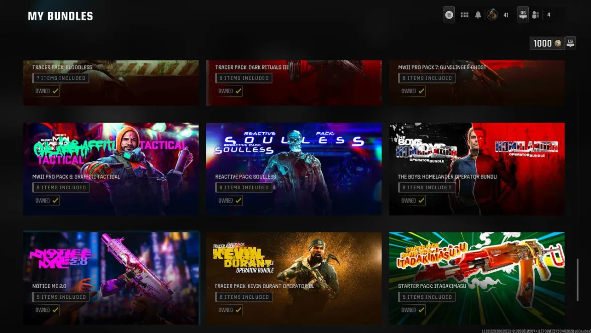Click the party count number 4
The width and height of the screenshot is (591, 333).
549,15
